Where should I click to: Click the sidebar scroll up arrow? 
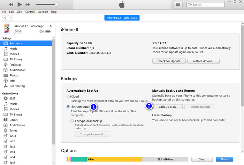tap(54, 38)
